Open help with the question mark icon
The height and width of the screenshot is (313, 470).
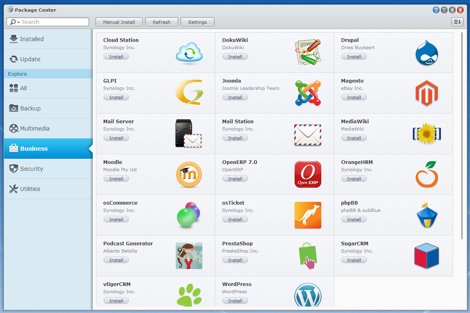click(436, 10)
